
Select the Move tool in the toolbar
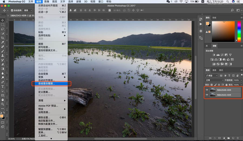pyautogui.click(x=3, y=20)
